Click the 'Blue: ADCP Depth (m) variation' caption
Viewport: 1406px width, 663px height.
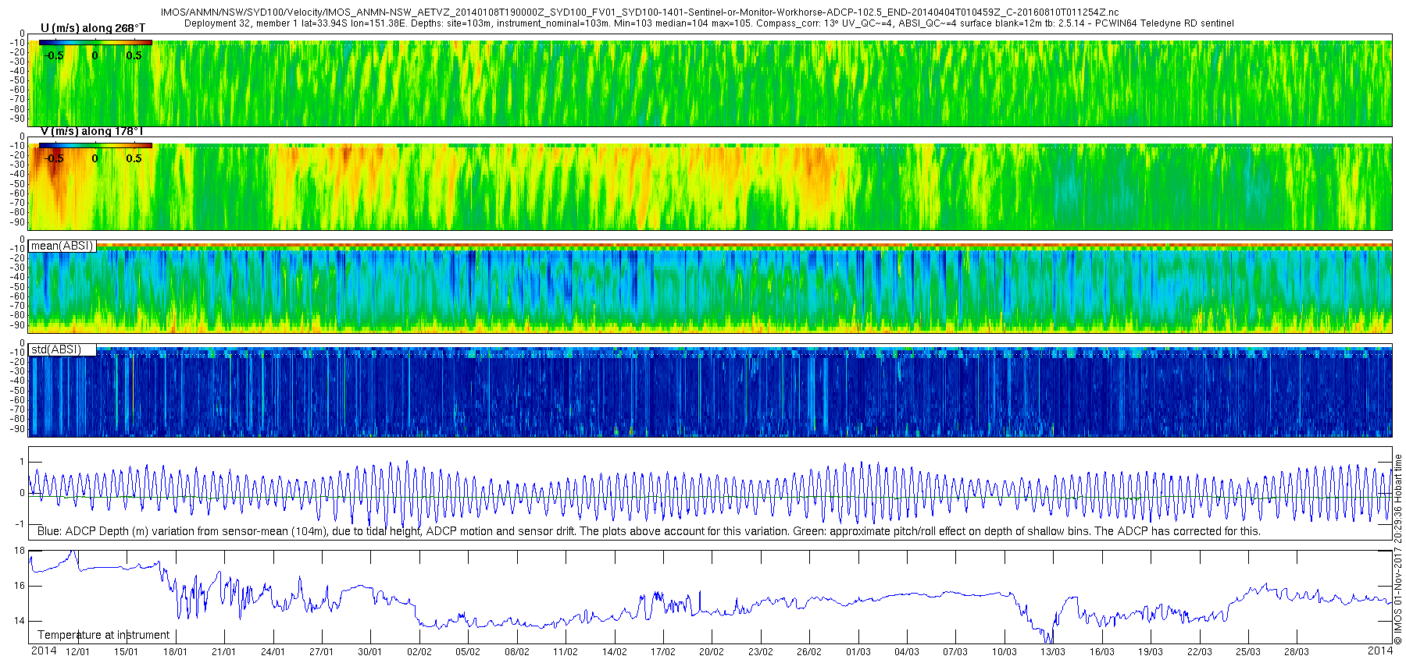pyautogui.click(x=649, y=531)
